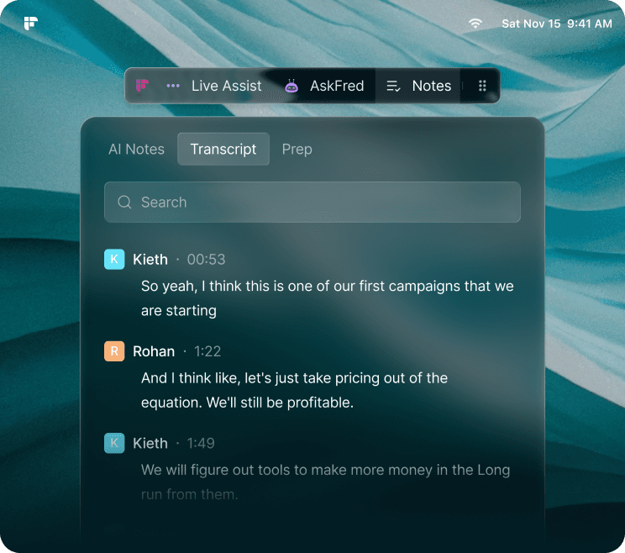Click the magnifier icon in the search box
Screen dimensions: 625x553
point(125,203)
